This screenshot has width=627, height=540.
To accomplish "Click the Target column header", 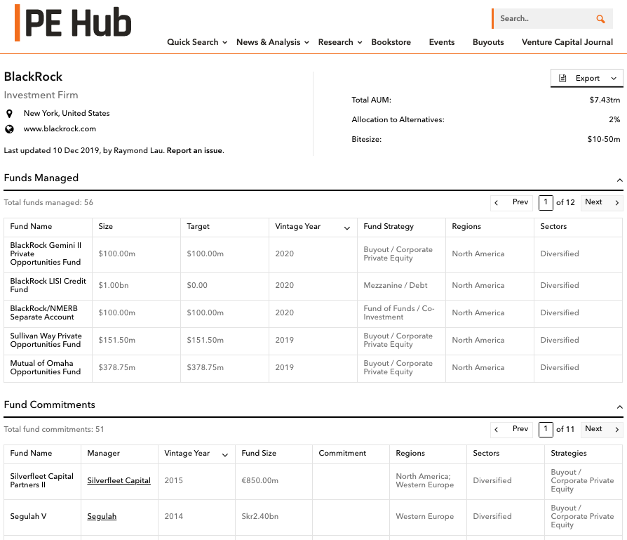I will click(x=198, y=227).
